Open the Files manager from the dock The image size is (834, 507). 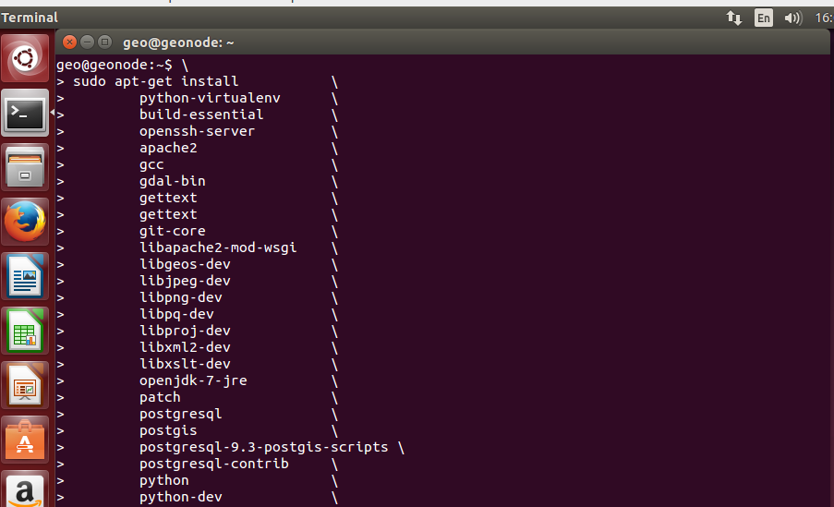pos(25,167)
